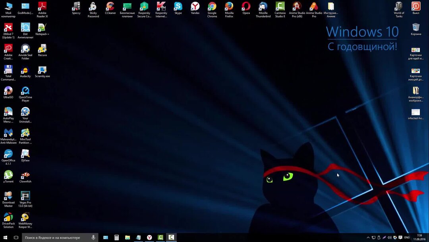Open the Безопасные платежи shortcut
Viewport: 429px width, 242px height.
coord(127,10)
